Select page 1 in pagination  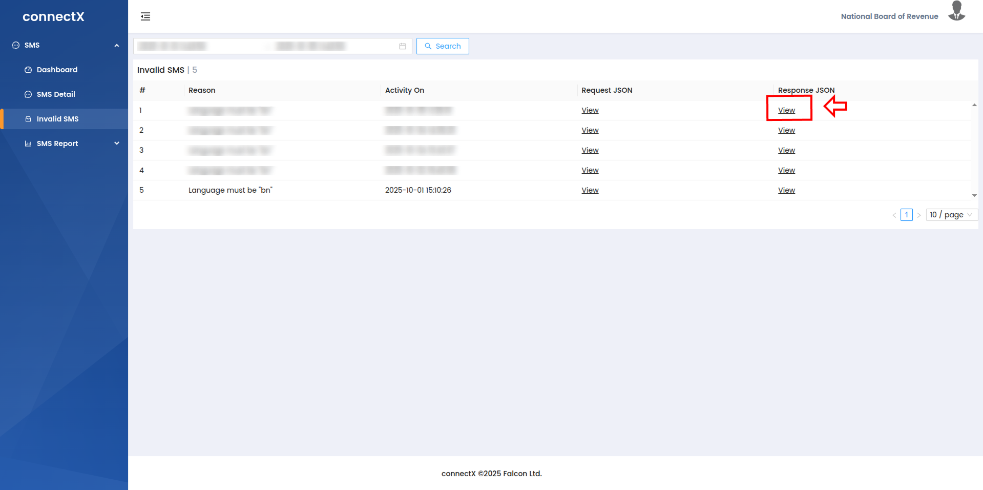(906, 215)
